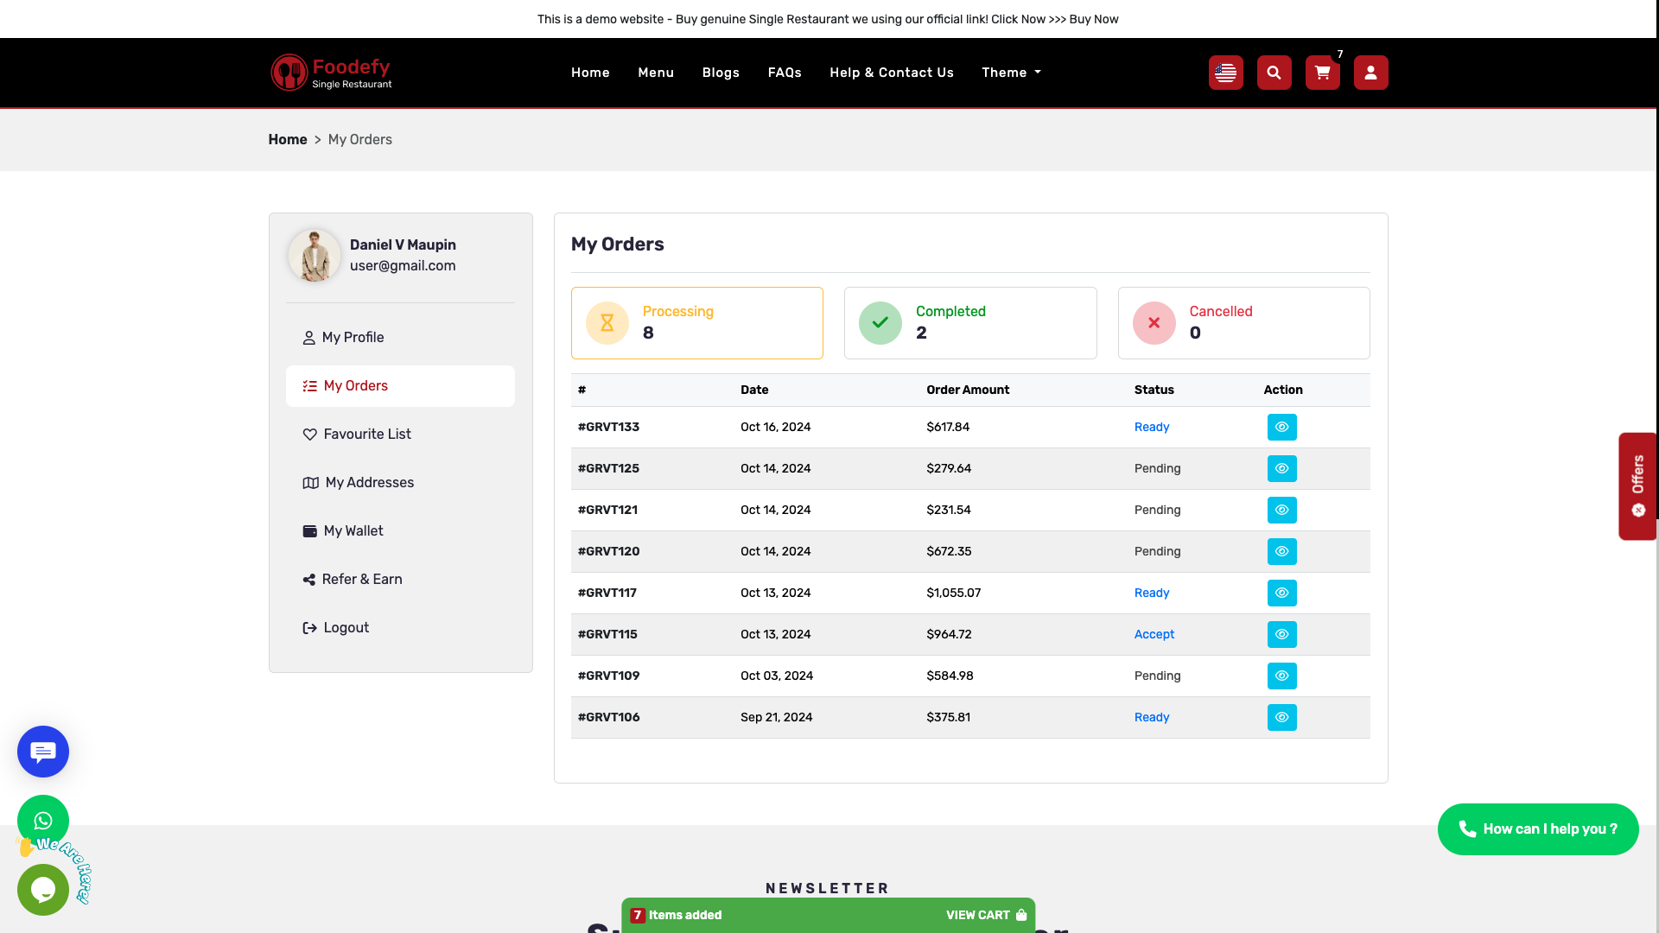Click the Accept link for order #GRVT115

[x=1154, y=634]
